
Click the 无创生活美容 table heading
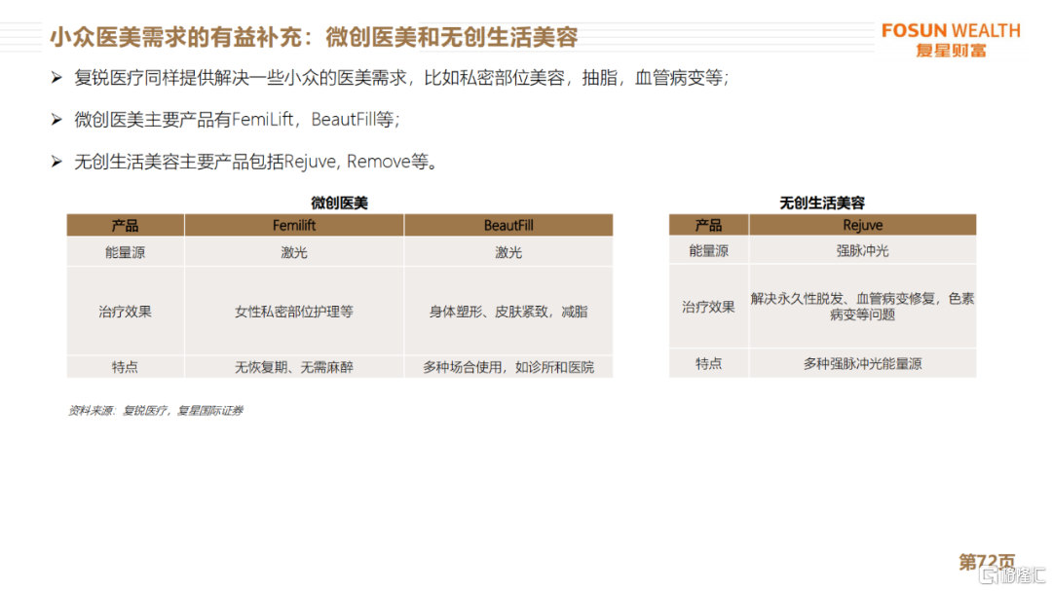click(x=822, y=203)
